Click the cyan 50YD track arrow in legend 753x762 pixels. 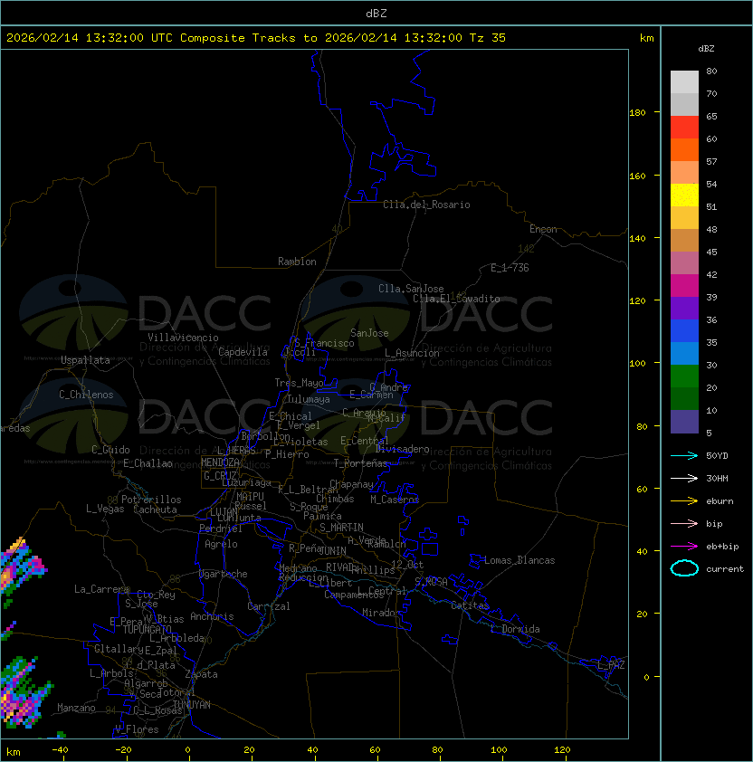tap(684, 455)
